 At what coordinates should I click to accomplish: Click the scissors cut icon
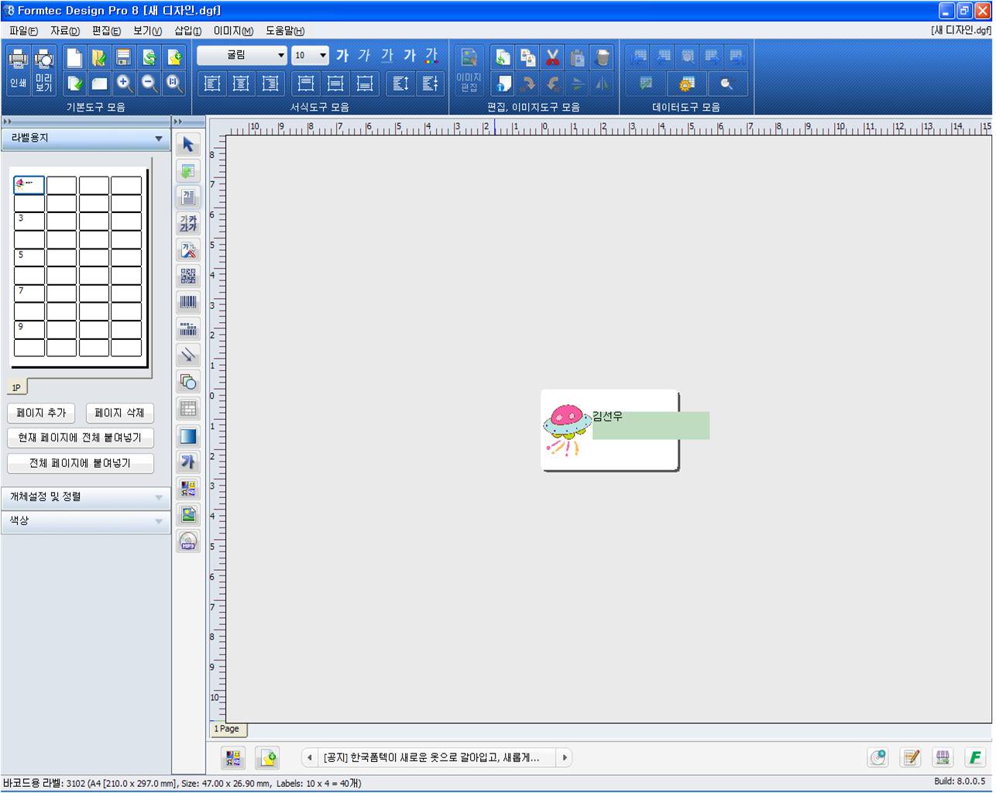tap(552, 57)
